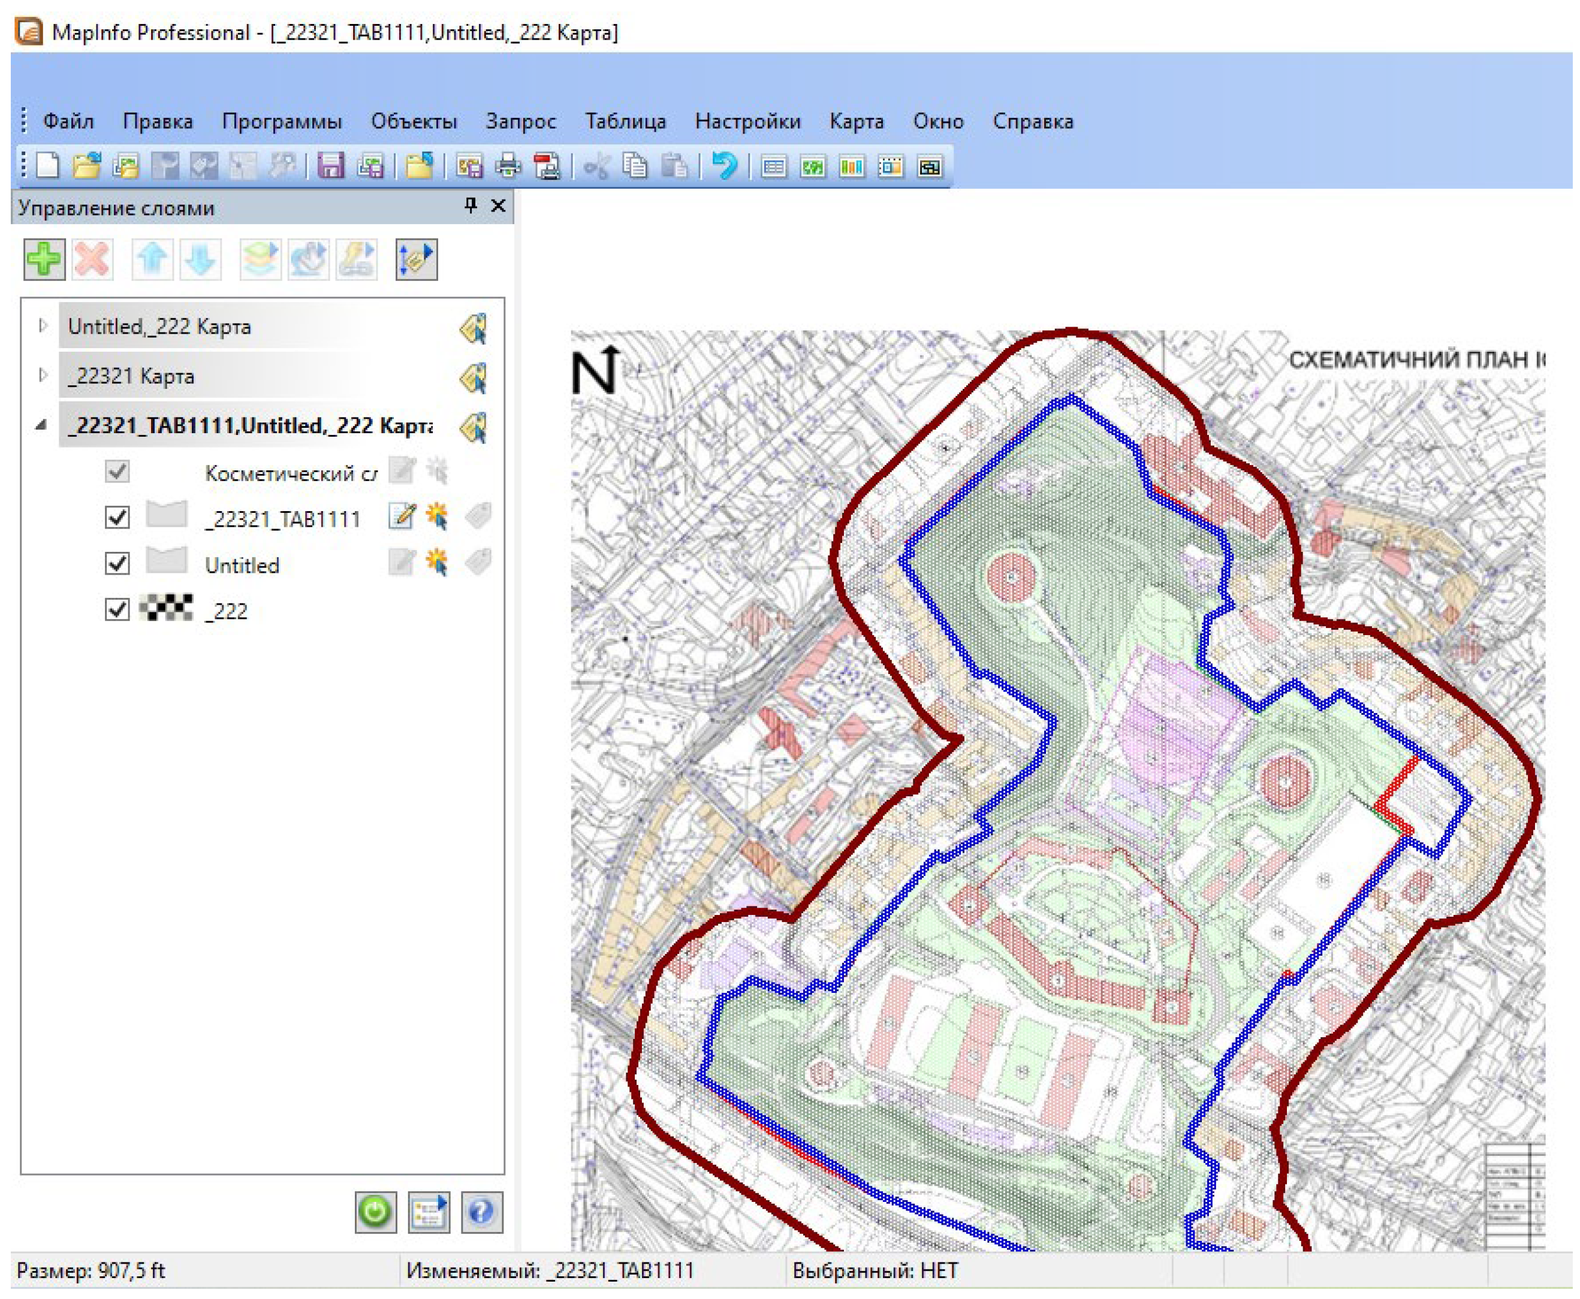The image size is (1580, 1299).
Task: Expand the _22321 Карта map node
Action: [42, 375]
